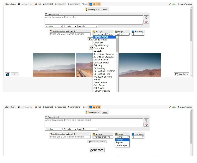The height and width of the screenshot is (163, 197).
Task: Choose Painted Anime from the art style list
Action: [104, 37]
